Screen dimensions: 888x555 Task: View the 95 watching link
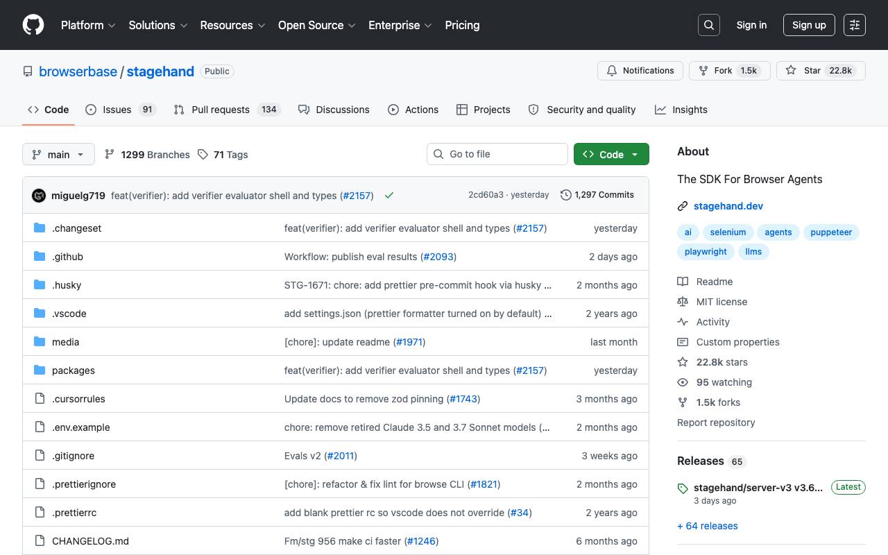pyautogui.click(x=715, y=382)
